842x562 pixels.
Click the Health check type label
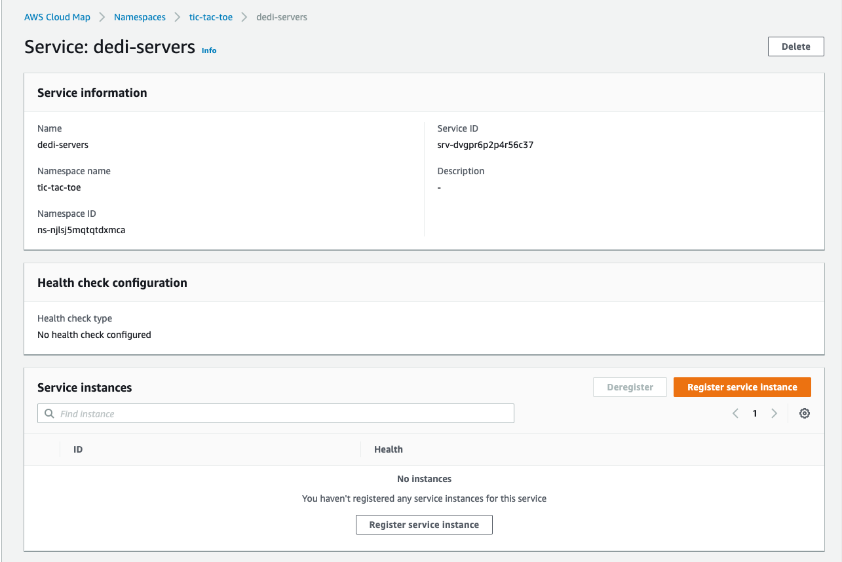pyautogui.click(x=75, y=318)
